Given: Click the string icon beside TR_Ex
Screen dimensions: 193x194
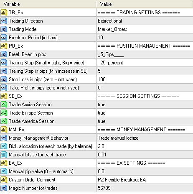Looking at the screenshot, I should tap(4, 13).
